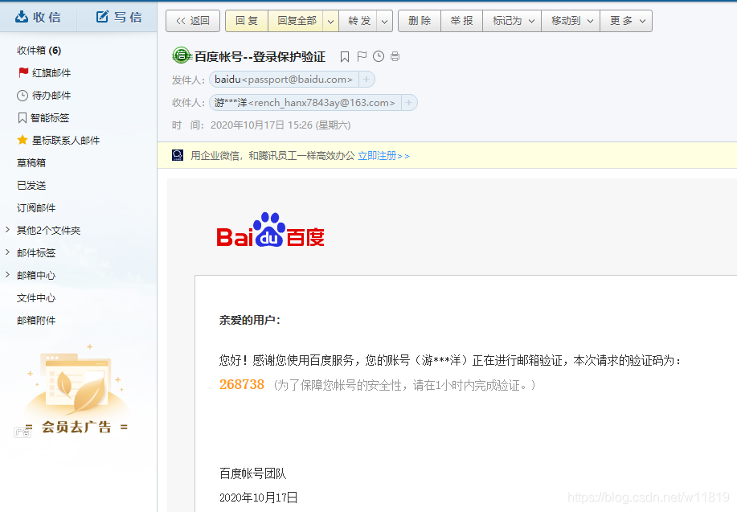Click the 企业微信 icon in banner

point(178,155)
